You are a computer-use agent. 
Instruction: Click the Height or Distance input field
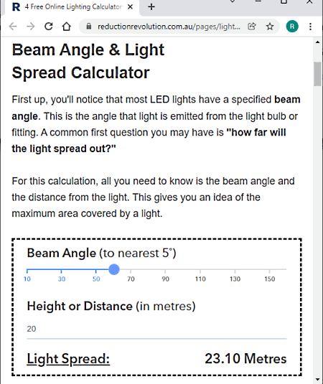pos(156,329)
